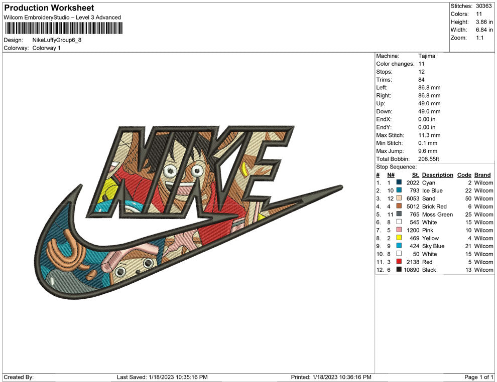Click the Stops value '12'
This screenshot has width=497, height=382.
pos(421,72)
